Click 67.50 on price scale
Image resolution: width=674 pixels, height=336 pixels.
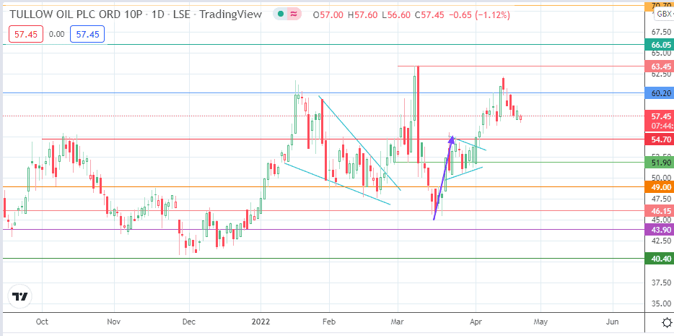pyautogui.click(x=661, y=33)
